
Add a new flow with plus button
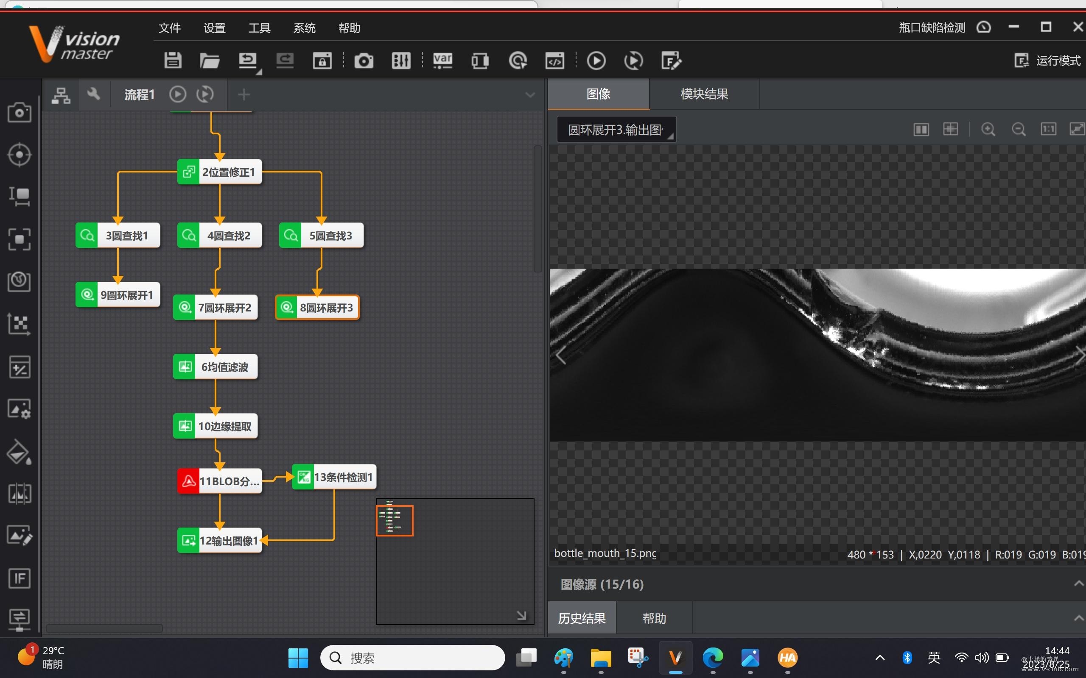tap(244, 94)
